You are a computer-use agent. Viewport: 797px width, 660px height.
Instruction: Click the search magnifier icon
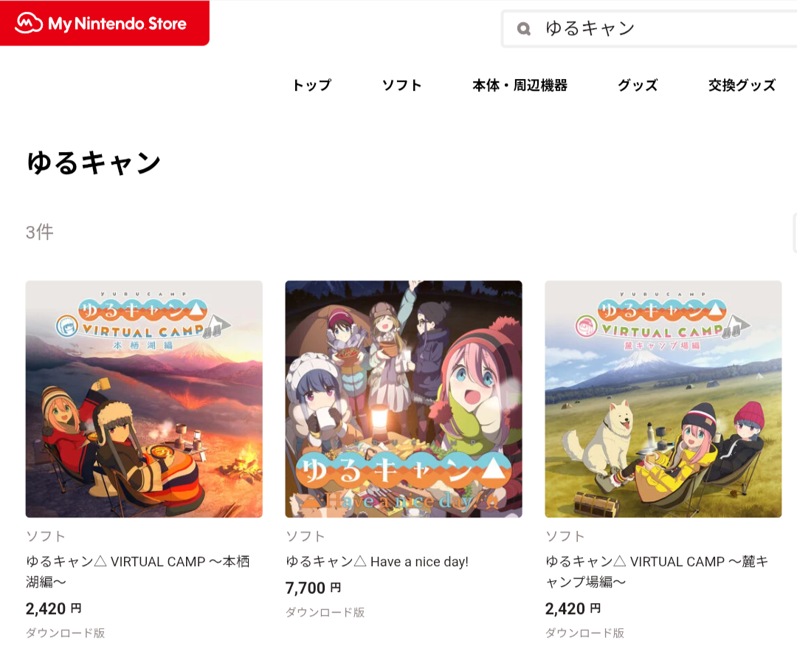coord(523,29)
